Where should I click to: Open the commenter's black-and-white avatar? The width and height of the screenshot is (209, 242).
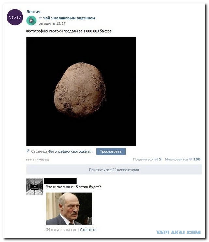click(x=35, y=187)
